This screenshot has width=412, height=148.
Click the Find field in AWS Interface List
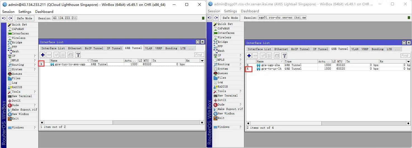tap(405, 56)
